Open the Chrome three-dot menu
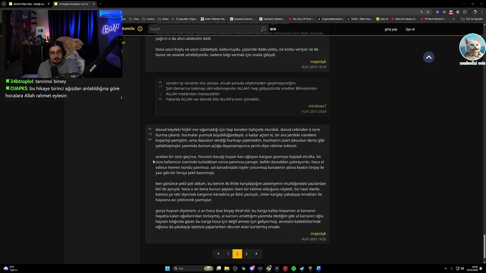 pos(481,12)
